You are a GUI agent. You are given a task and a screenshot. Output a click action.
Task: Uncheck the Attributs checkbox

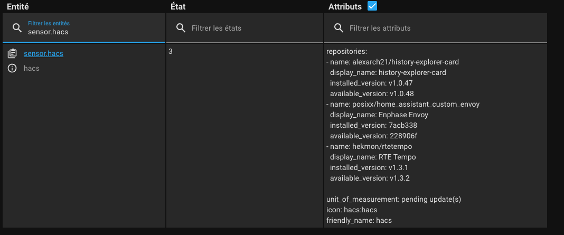[372, 6]
